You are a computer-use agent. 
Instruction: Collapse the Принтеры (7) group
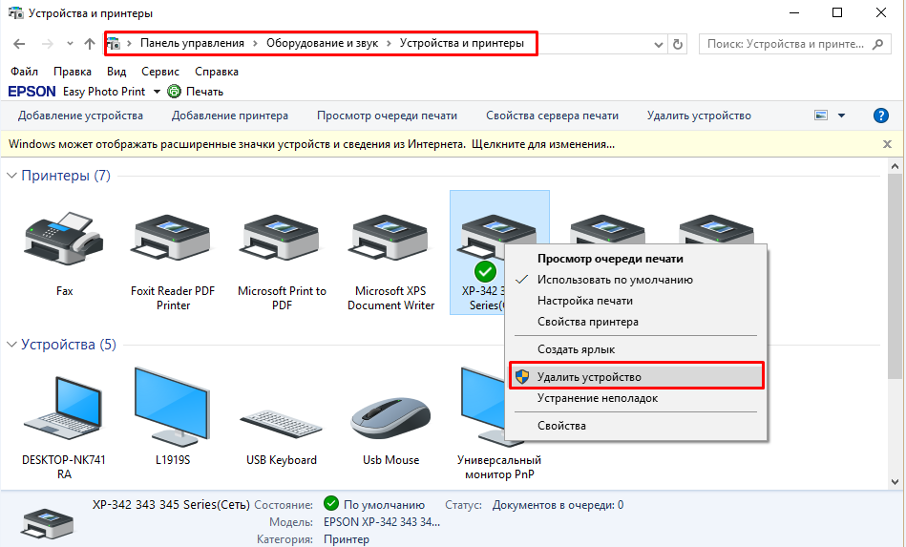click(x=11, y=176)
